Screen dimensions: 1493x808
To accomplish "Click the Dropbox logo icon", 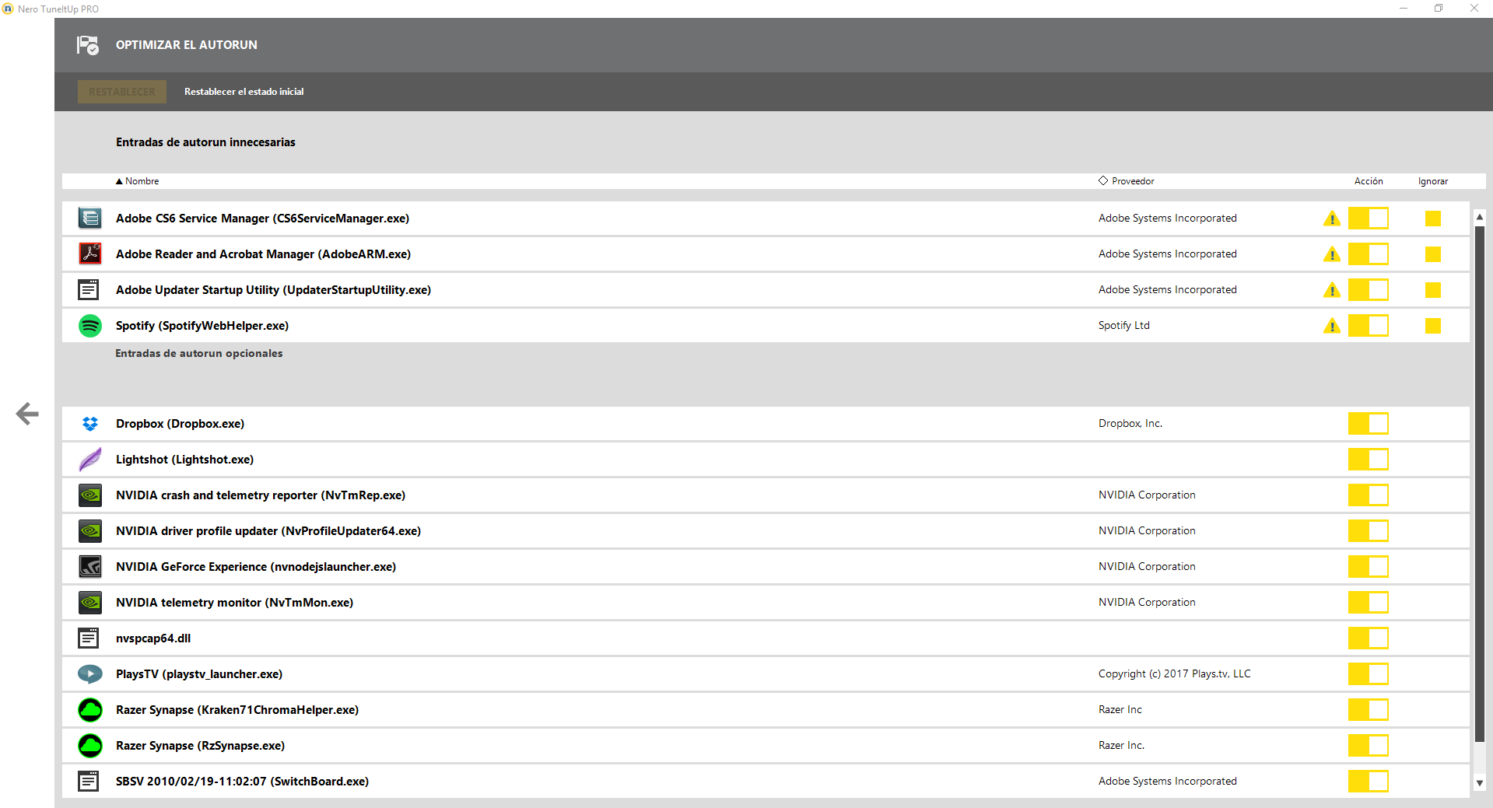I will tap(90, 424).
